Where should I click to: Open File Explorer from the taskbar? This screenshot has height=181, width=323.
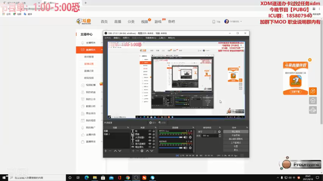click(95, 178)
